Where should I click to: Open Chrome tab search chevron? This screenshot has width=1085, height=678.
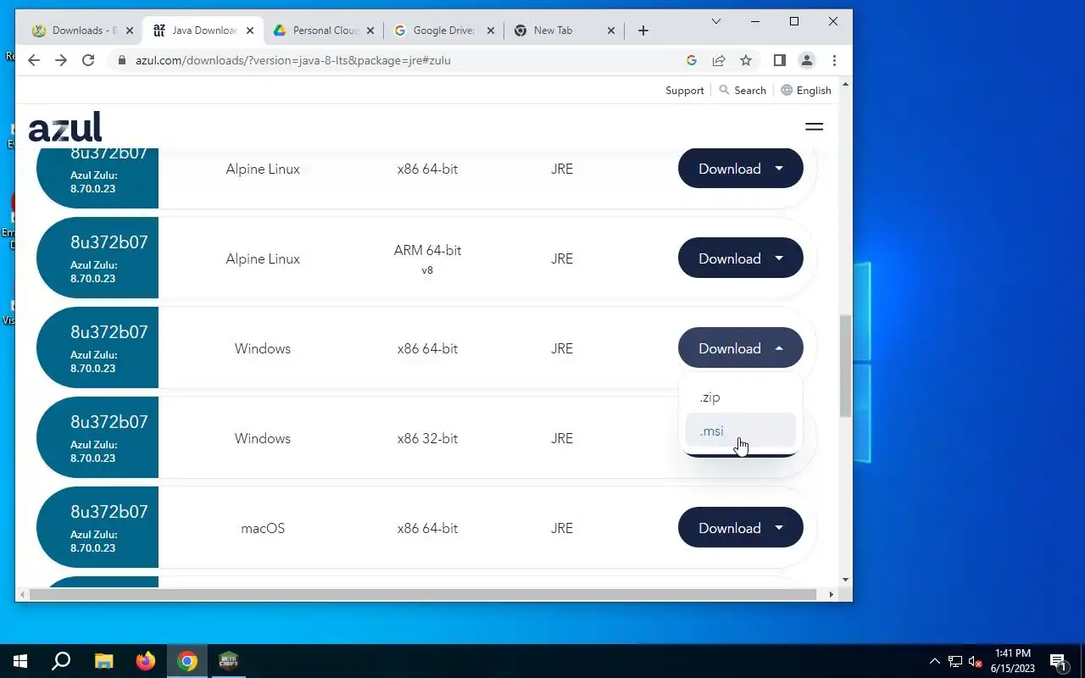pyautogui.click(x=716, y=21)
